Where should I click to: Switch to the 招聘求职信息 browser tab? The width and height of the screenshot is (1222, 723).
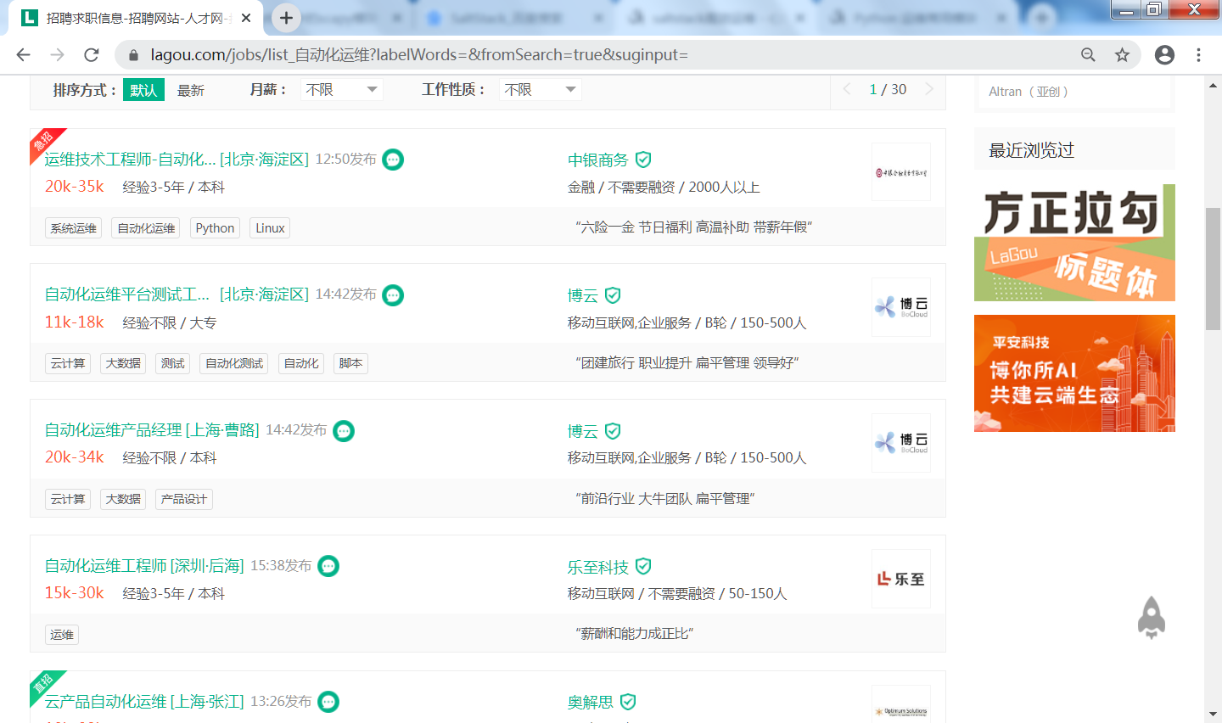coord(136,18)
